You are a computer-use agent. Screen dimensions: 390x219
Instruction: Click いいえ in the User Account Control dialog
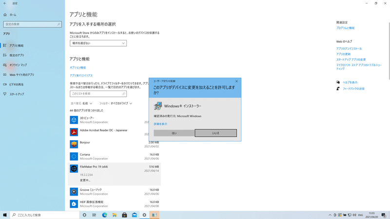click(215, 133)
